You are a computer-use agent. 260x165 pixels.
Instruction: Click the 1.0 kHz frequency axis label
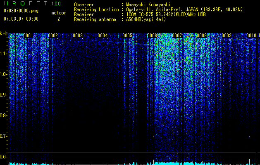pos(3,74)
